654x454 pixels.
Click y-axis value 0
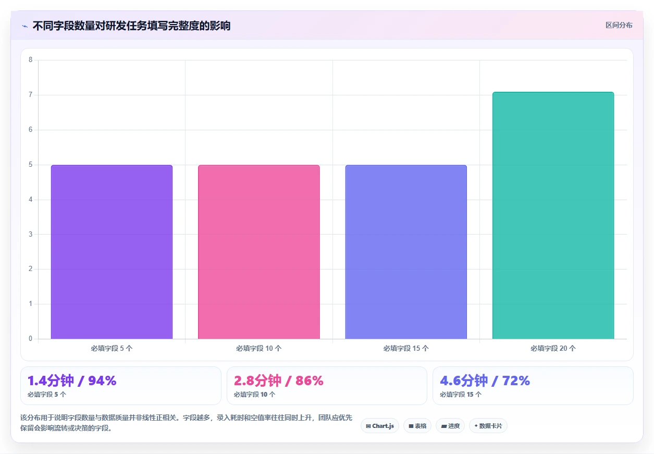[30, 339]
